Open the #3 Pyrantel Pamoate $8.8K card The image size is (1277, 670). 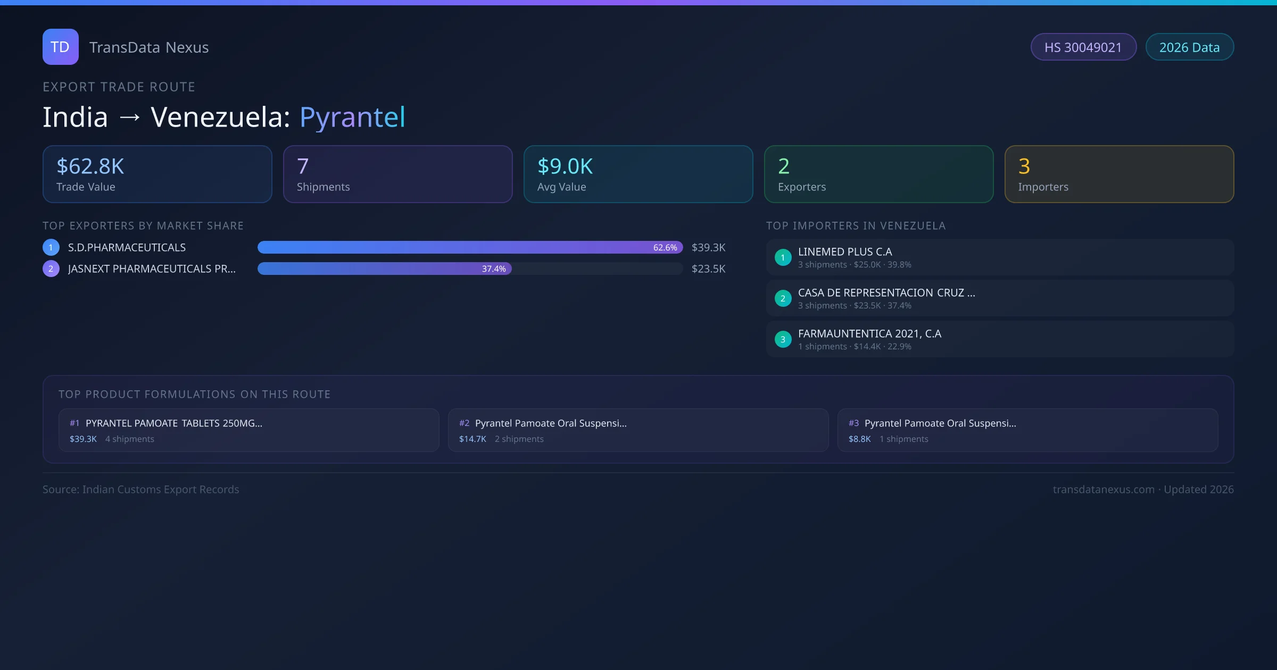pos(1027,430)
